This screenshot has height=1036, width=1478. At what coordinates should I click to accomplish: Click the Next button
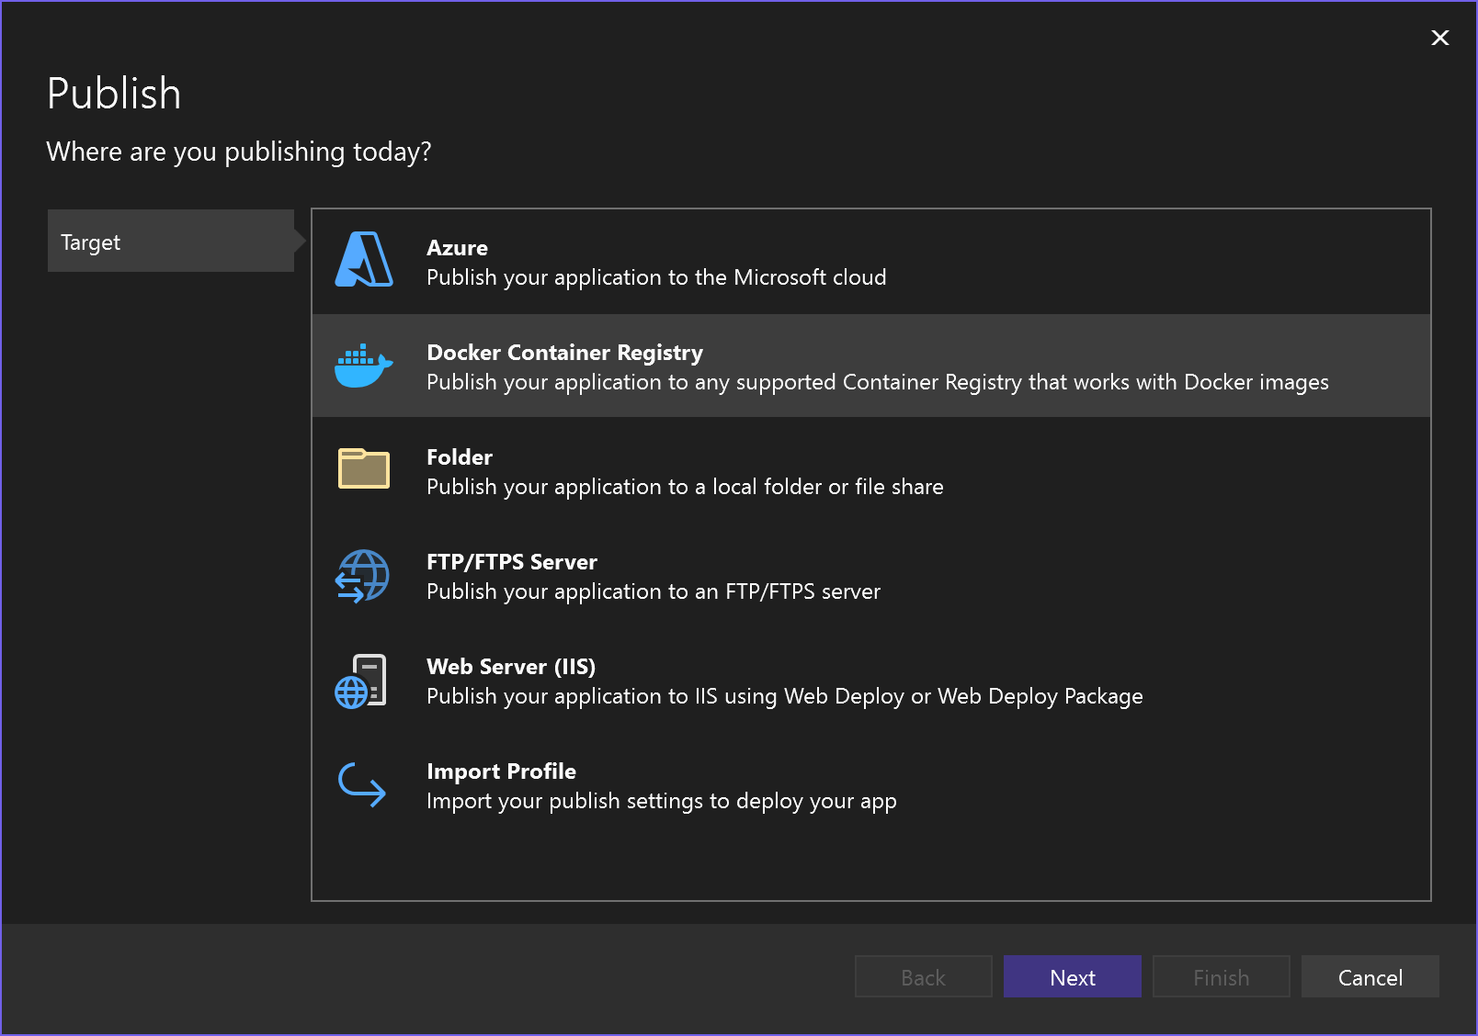click(x=1072, y=976)
